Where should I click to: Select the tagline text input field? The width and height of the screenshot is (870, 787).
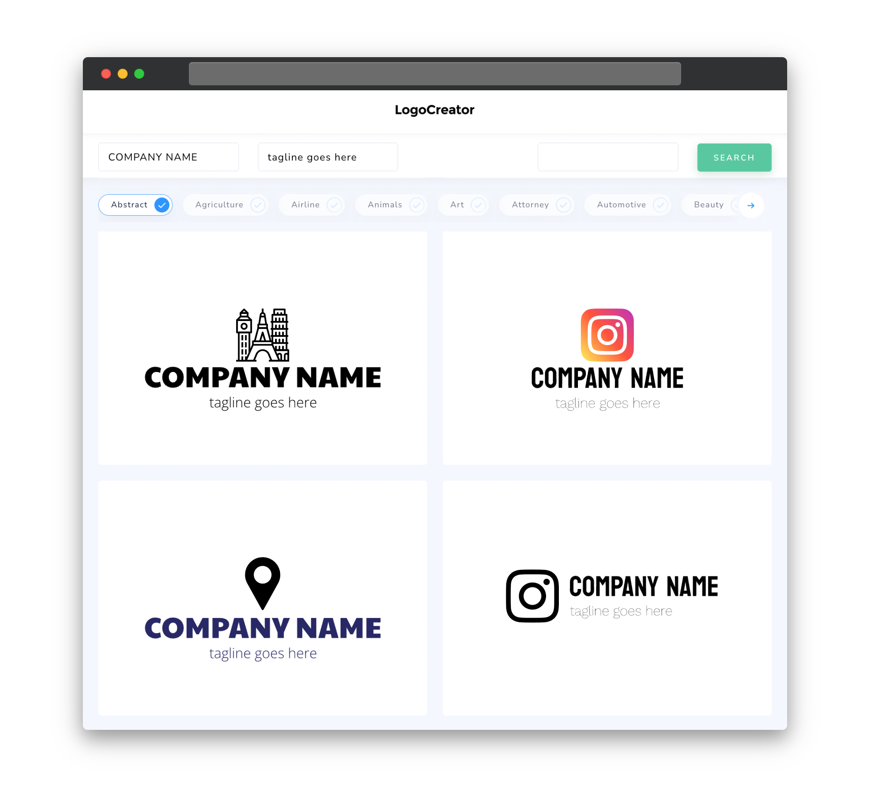[328, 157]
